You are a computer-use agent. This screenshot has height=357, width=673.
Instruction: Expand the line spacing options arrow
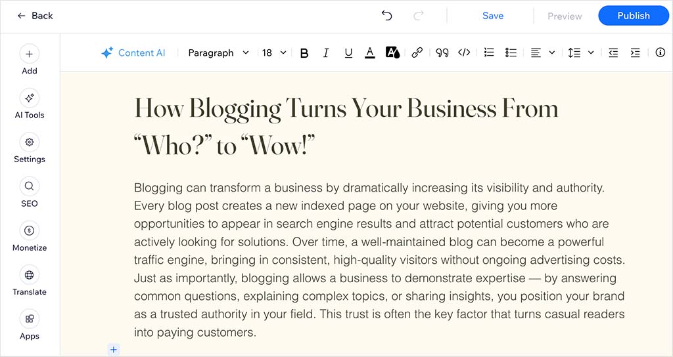point(591,52)
